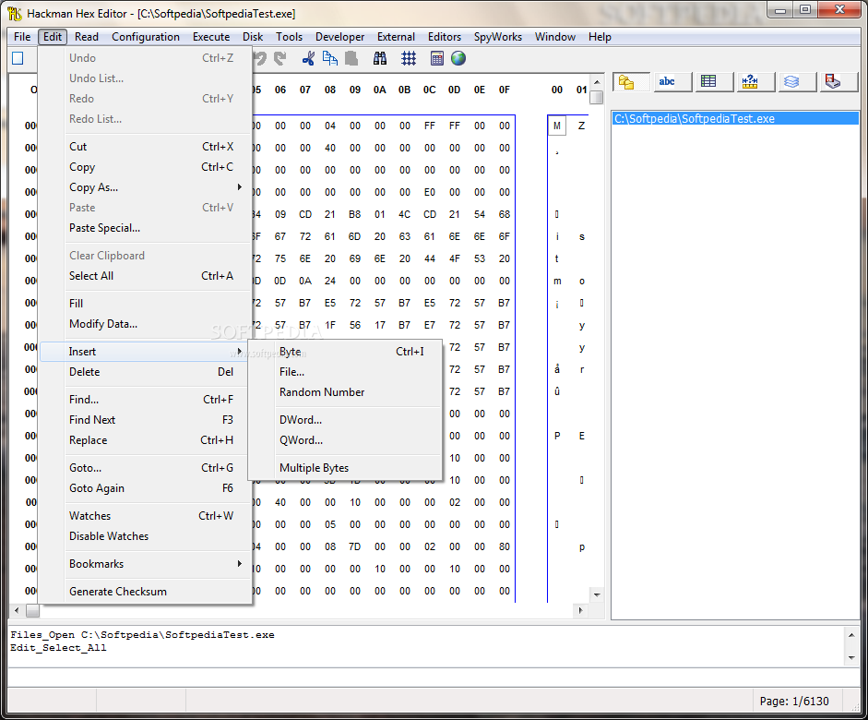This screenshot has height=720, width=868.
Task: Choose Modify Data... menu entry
Action: click(x=146, y=324)
